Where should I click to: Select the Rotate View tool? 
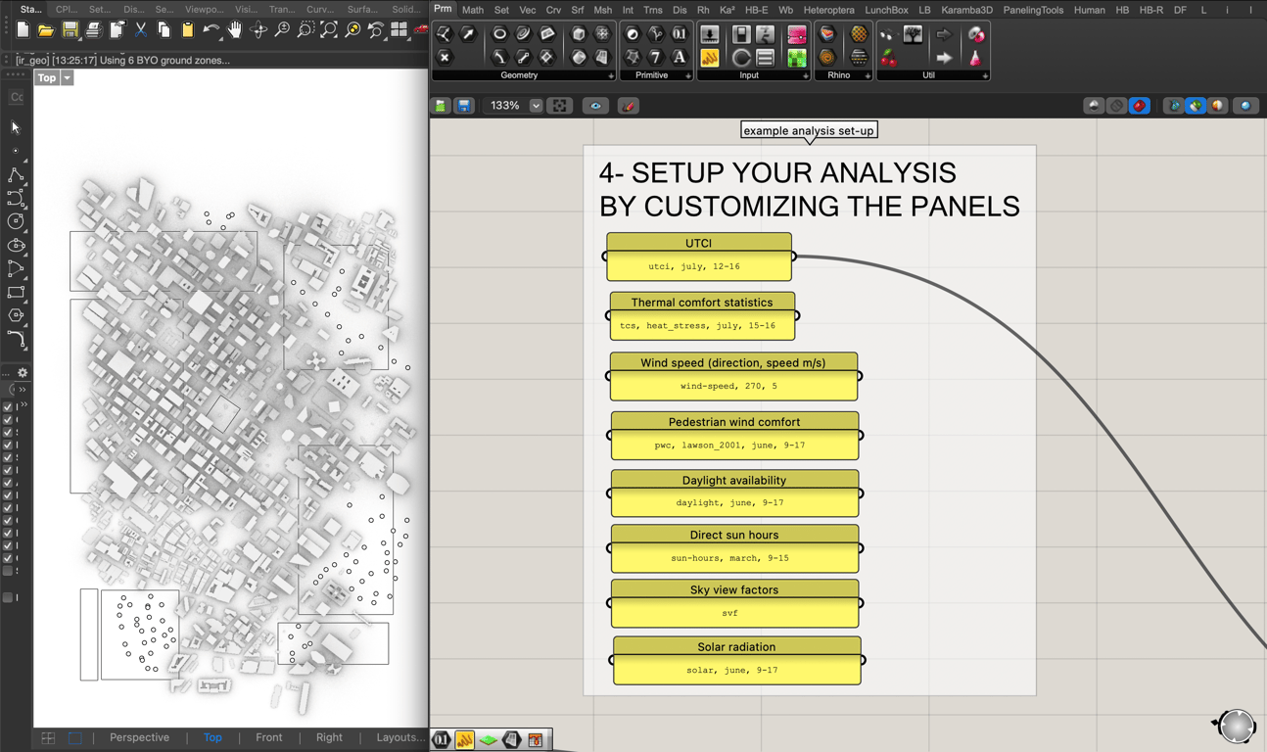click(258, 30)
